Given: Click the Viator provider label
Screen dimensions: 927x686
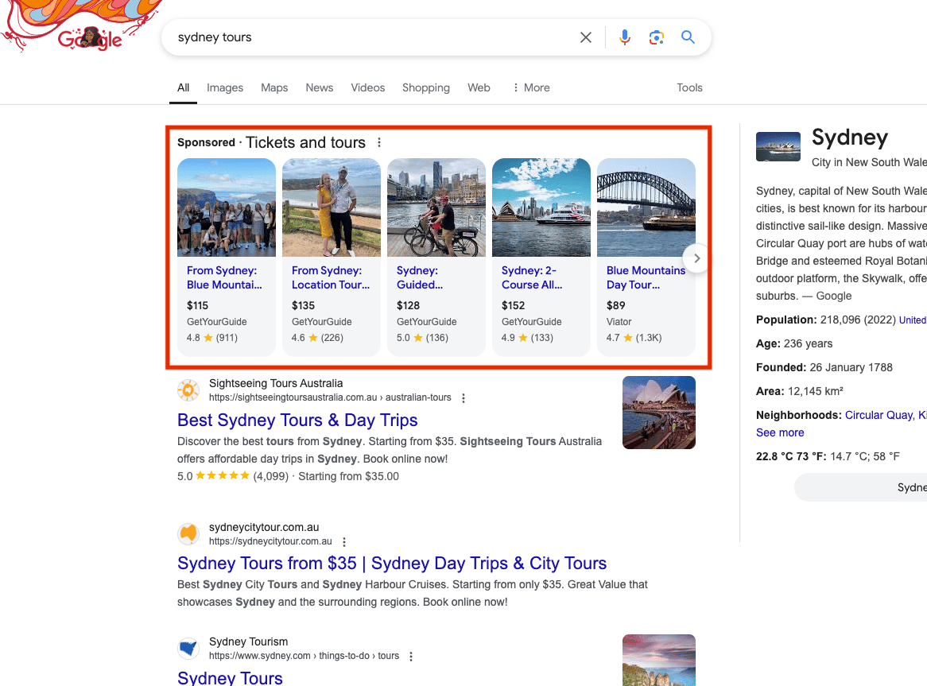Looking at the screenshot, I should coord(619,321).
